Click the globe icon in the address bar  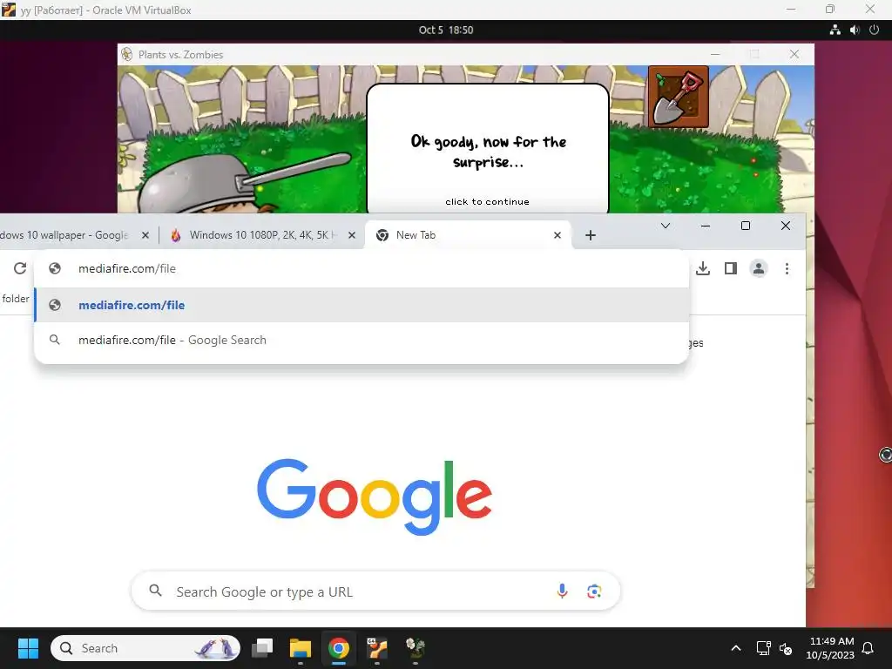coord(55,268)
